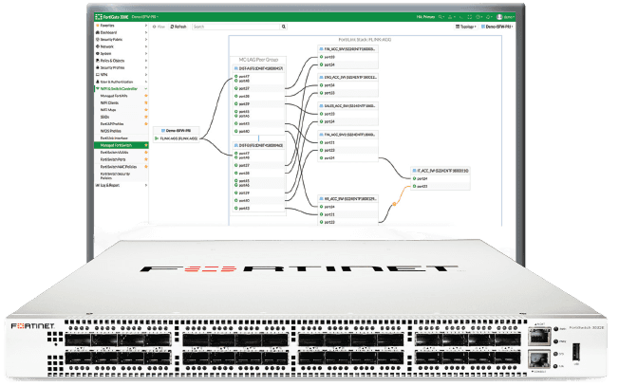Click the FLINK-AGG interface arrow icon
Image resolution: width=619 pixels, height=386 pixels.
coord(157,138)
